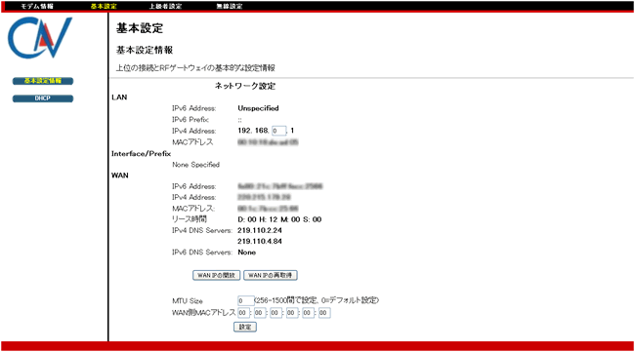Click the ネットワーク設定 section heading

click(245, 86)
